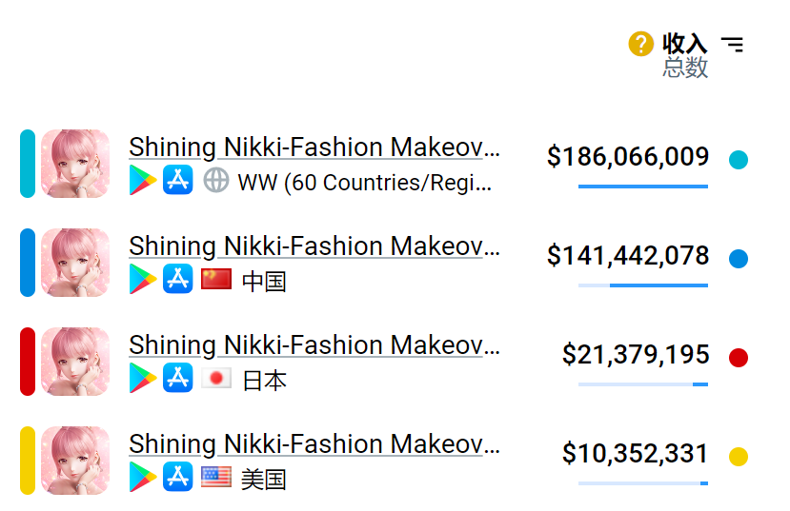Toggle the red series dot for 日本
Viewport: 790px width, 511px height.
coord(738,358)
